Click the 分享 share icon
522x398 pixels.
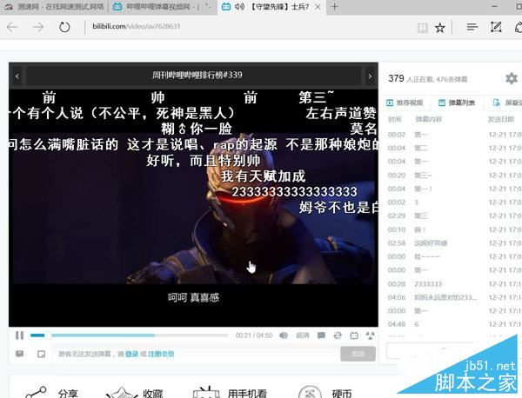coord(36,392)
